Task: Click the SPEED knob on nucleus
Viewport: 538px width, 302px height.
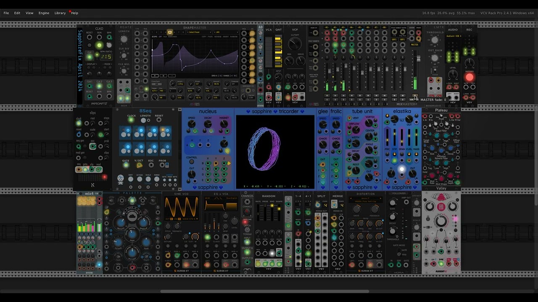Action: coord(191,124)
